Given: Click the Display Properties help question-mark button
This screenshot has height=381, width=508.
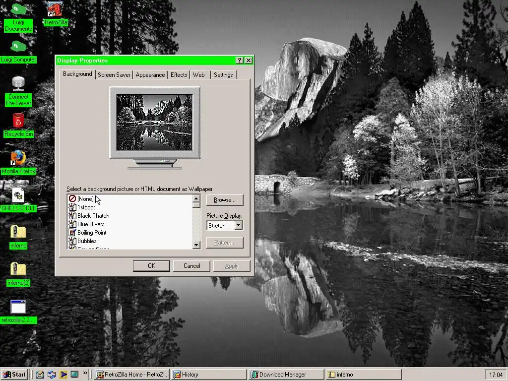Looking at the screenshot, I should point(240,60).
